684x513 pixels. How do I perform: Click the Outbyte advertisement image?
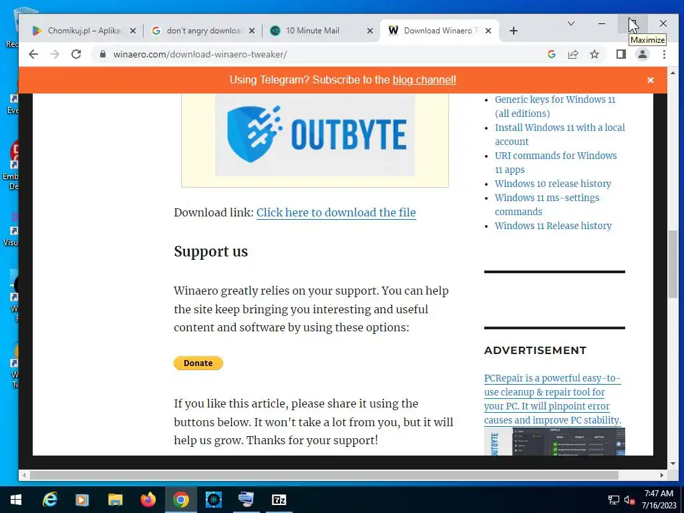(x=315, y=134)
